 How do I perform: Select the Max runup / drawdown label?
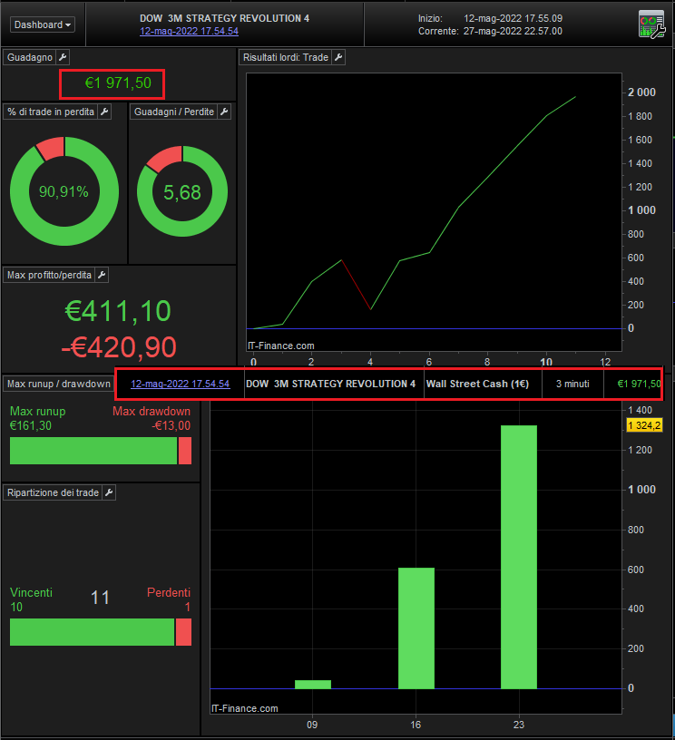[x=59, y=384]
